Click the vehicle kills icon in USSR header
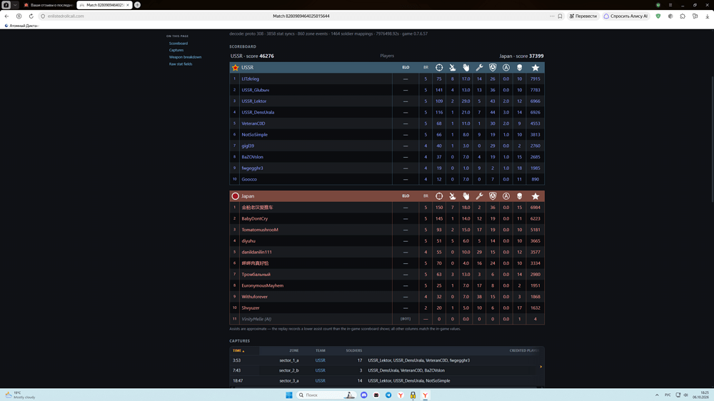 [x=452, y=67]
